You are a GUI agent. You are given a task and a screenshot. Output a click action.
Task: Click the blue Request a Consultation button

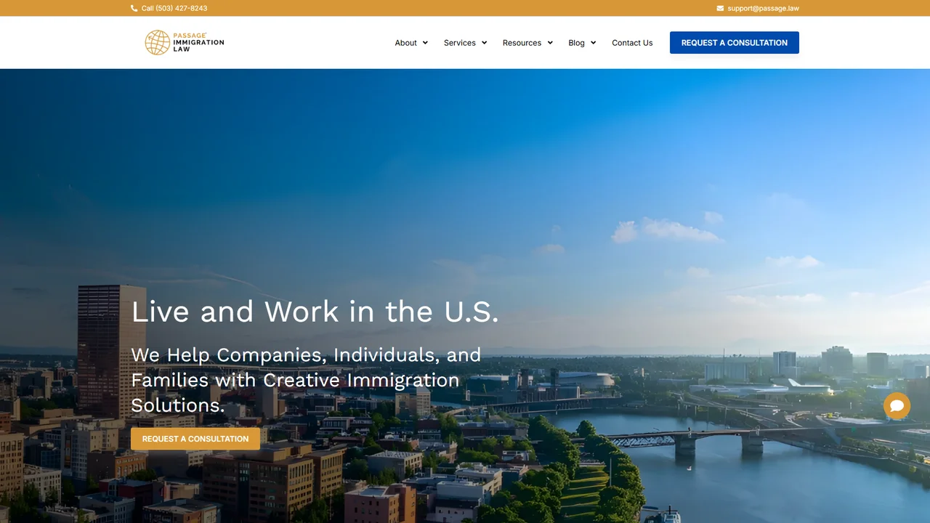[735, 43]
